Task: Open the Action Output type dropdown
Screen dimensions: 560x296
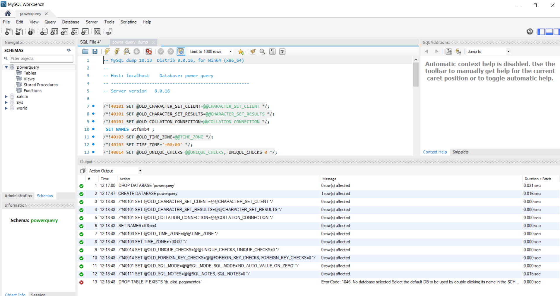Action: point(140,171)
